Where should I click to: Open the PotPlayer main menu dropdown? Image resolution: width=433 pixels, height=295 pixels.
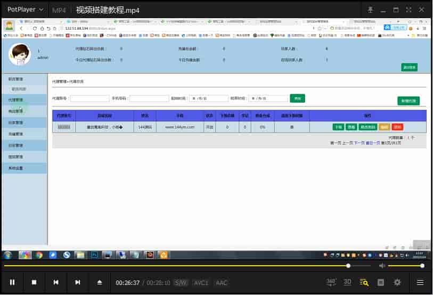click(x=24, y=10)
